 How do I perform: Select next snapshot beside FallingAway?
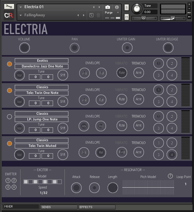84,15
